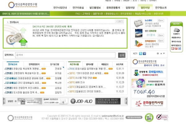Image resolution: width=186 pixels, height=124 pixels.
Task: Download the PDF viewer from the QUICK panel
Action: (173, 48)
